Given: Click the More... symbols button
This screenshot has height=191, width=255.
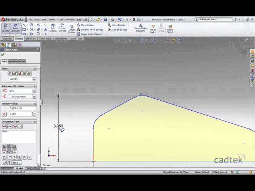Looking at the screenshot, I should 17,162.
